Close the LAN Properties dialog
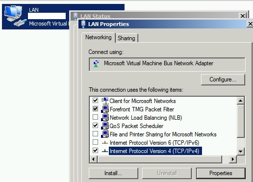 point(250,24)
